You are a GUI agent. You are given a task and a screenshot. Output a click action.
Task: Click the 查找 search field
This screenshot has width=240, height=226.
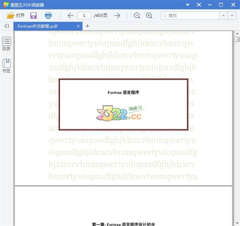190,16
